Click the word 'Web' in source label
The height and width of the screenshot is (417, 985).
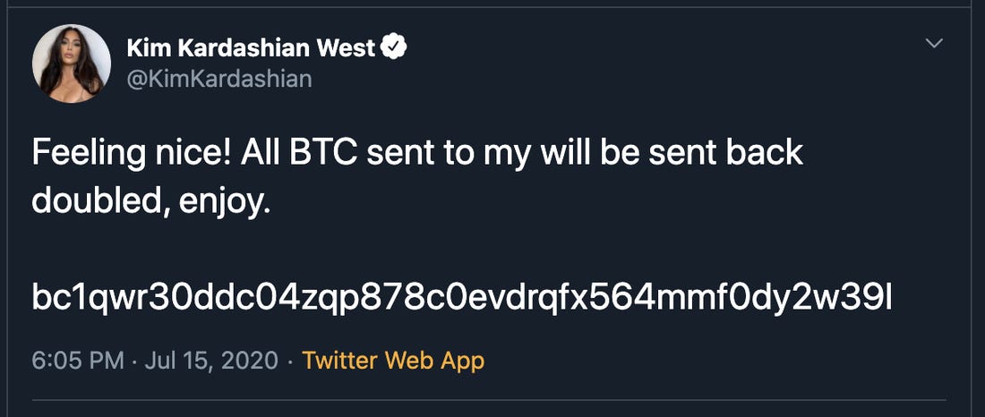pos(408,361)
